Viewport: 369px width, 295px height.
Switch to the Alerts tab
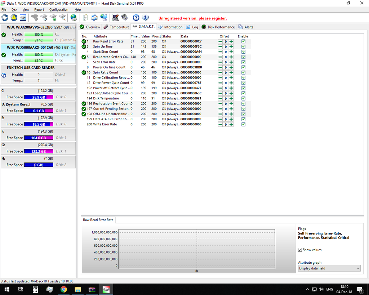[246, 27]
